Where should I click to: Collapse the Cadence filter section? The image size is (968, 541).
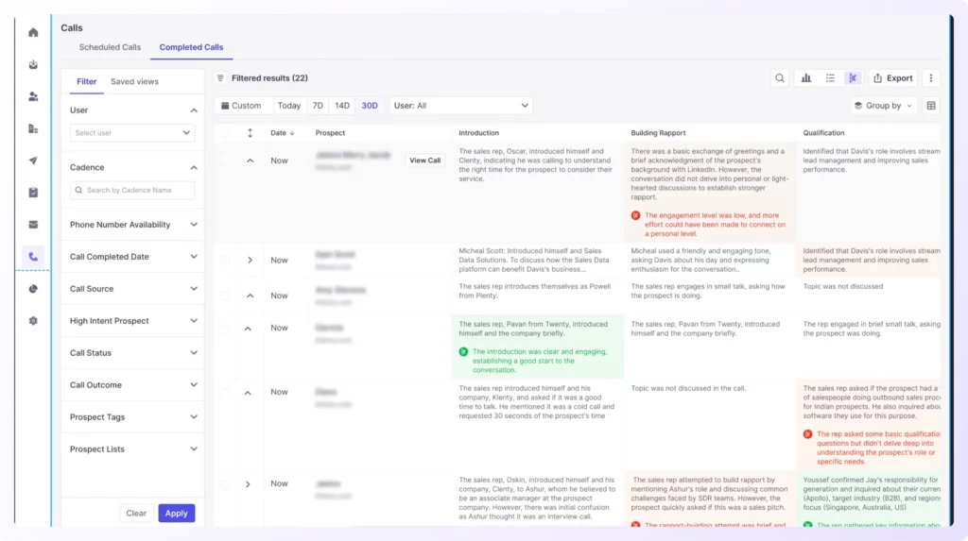click(194, 168)
